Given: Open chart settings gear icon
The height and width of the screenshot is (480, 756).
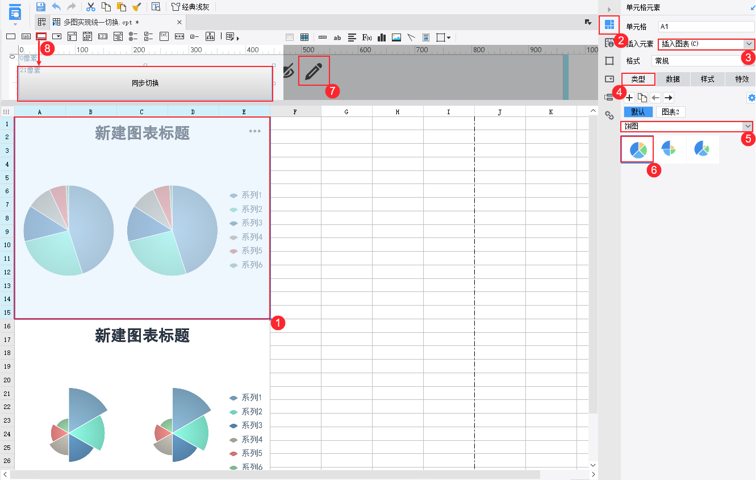Looking at the screenshot, I should tap(750, 98).
